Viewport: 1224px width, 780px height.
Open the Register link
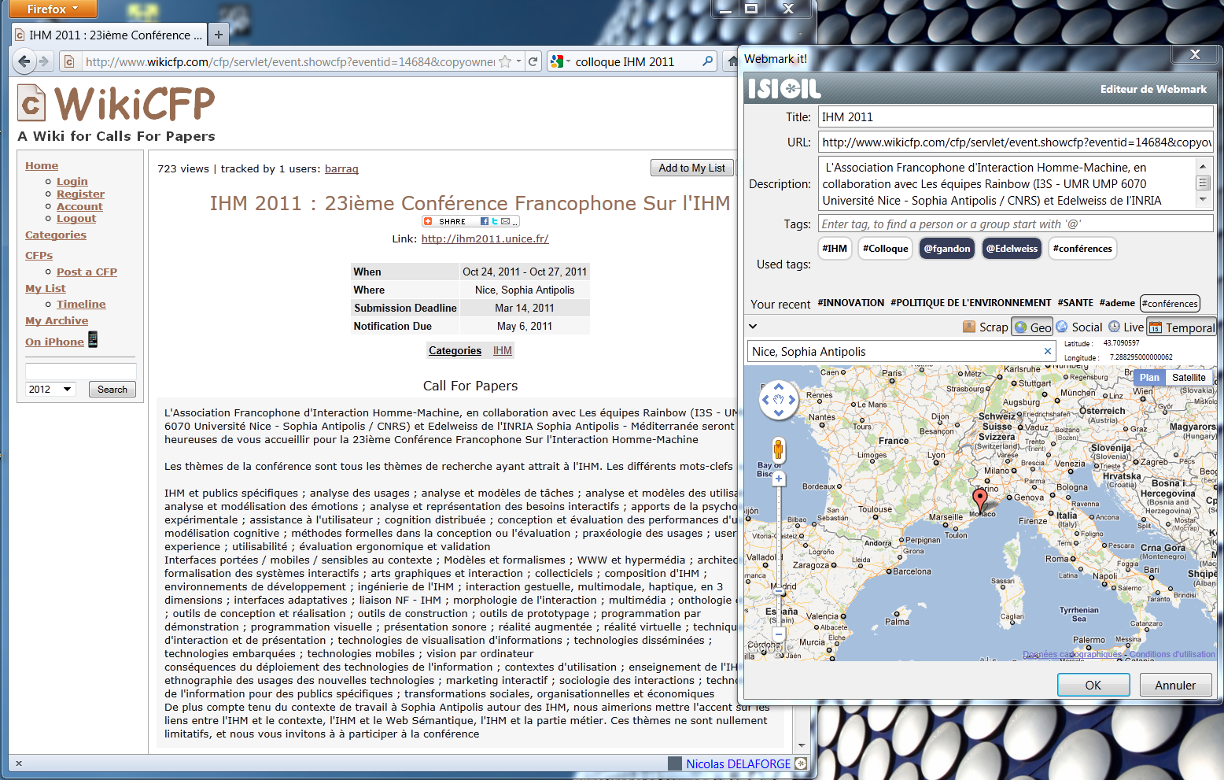(80, 194)
